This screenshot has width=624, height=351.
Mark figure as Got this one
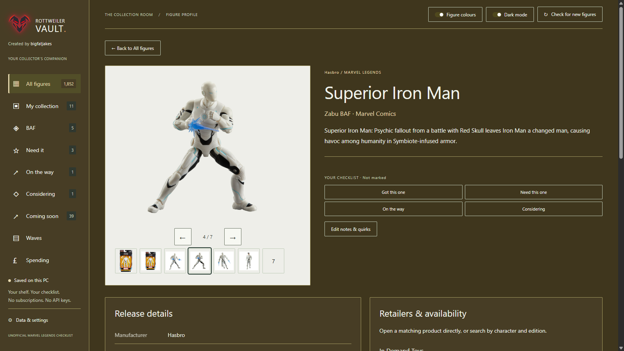[x=393, y=192]
